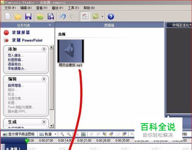The height and width of the screenshot is (150, 192).
Task: Click the audio adjust icon with the blue marker
Action: coord(111,134)
